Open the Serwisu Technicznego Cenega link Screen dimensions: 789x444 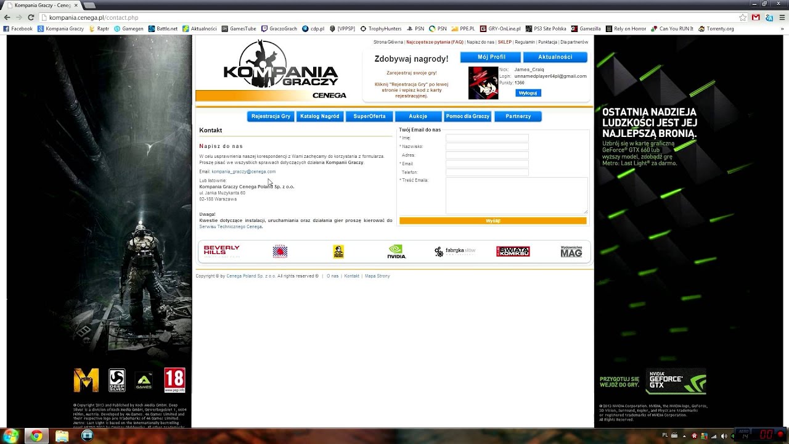point(231,227)
